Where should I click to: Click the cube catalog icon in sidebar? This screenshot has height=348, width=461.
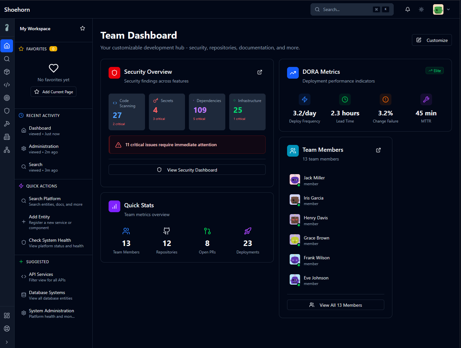coord(7,72)
